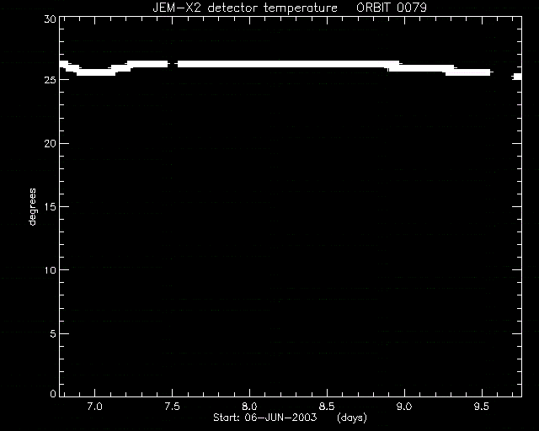Click the plot title JEM-X2 detector temperature
This screenshot has width=539, height=431.
tap(245, 8)
